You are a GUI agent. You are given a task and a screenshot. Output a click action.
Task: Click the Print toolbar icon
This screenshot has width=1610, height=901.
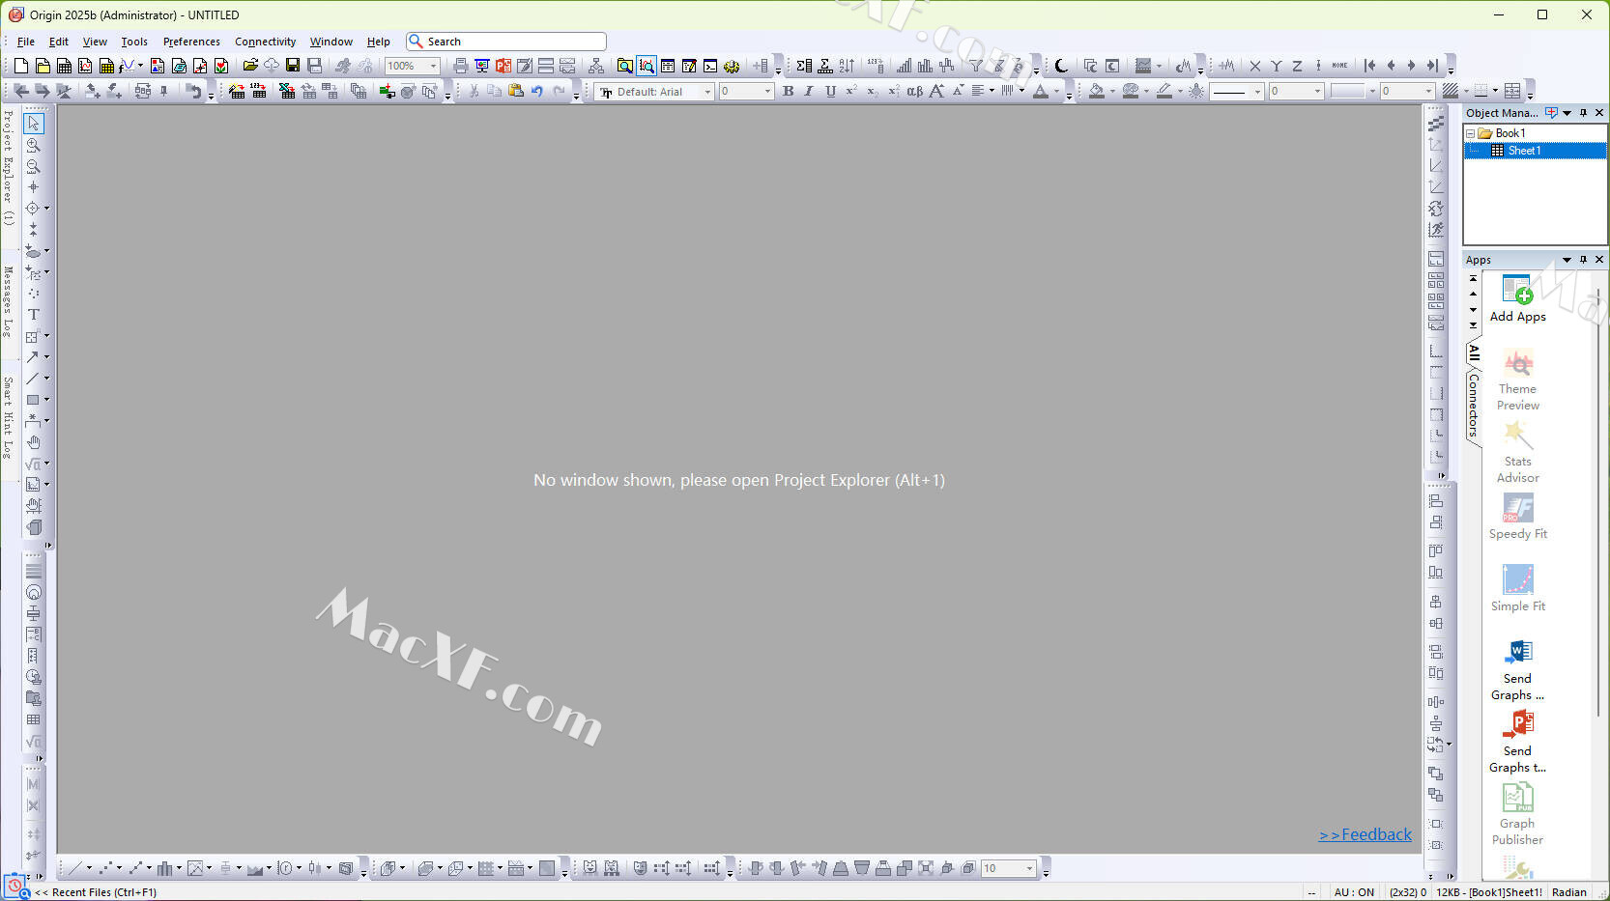[461, 66]
